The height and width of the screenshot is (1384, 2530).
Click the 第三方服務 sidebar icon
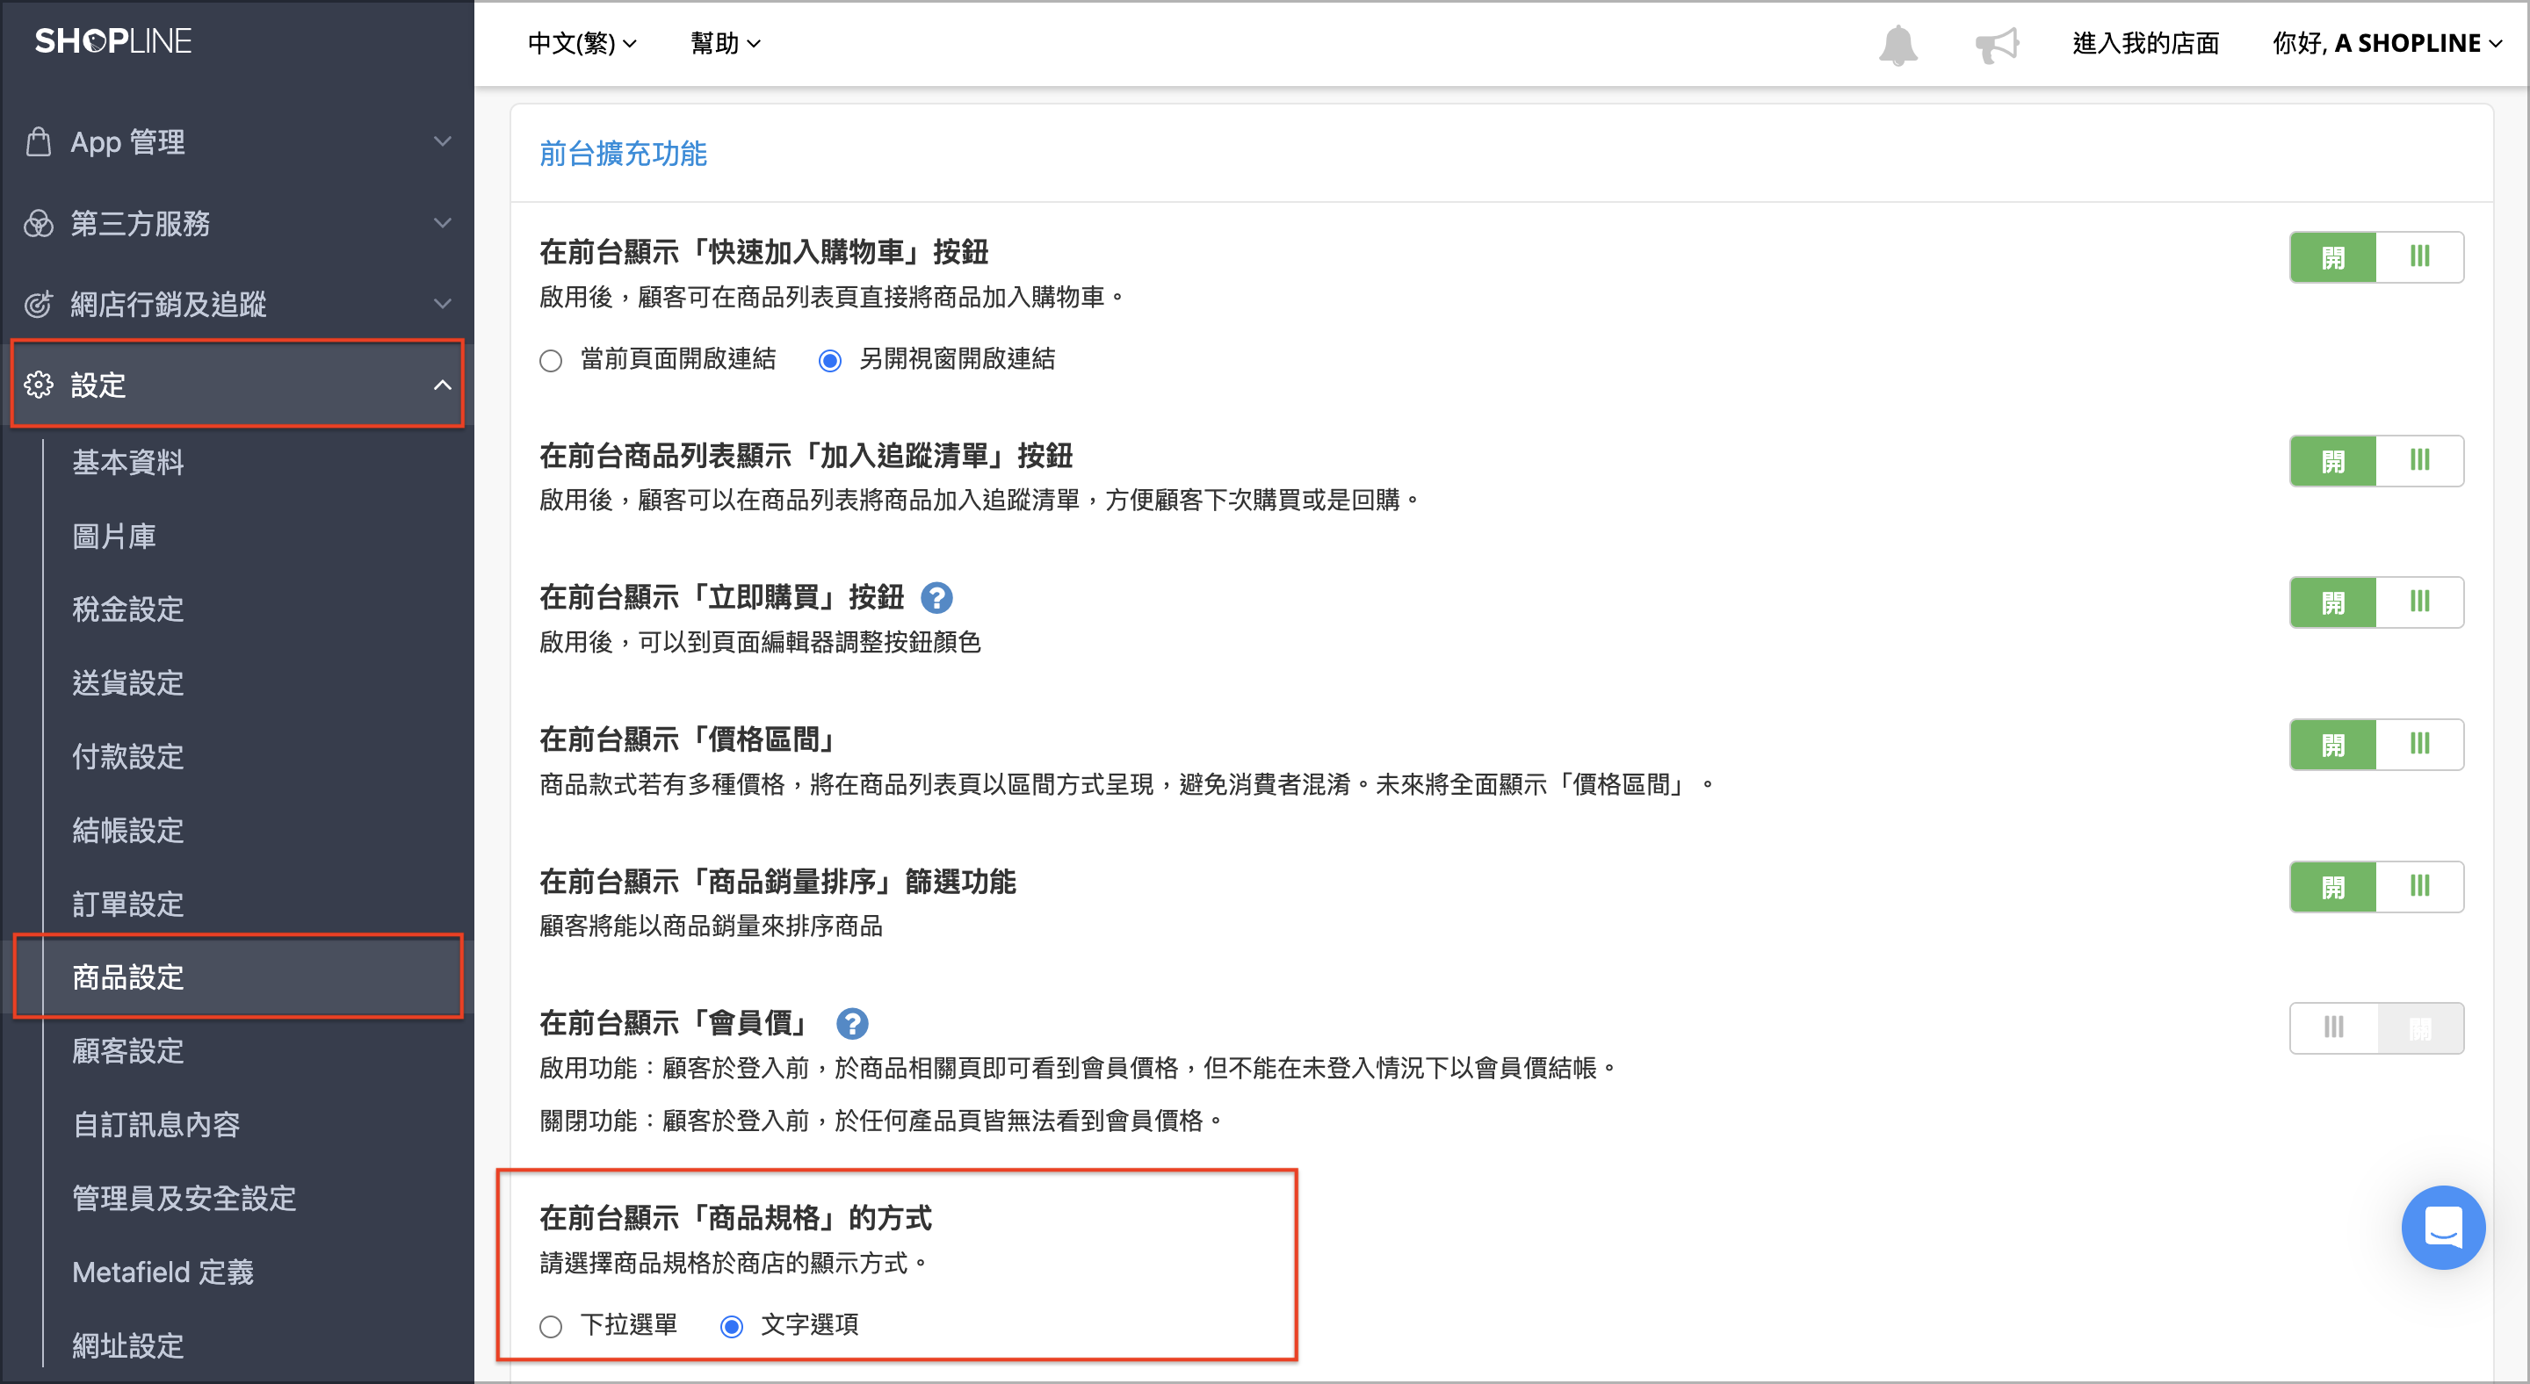[39, 224]
